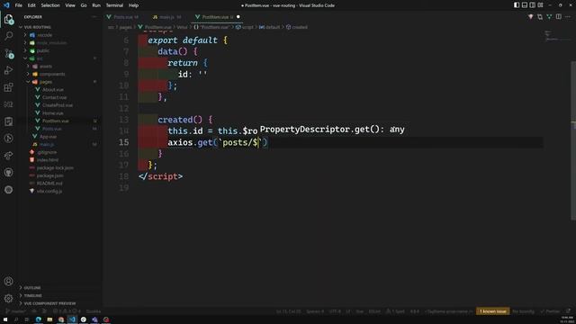Toggle Panel layout icon in title bar

(525, 5)
